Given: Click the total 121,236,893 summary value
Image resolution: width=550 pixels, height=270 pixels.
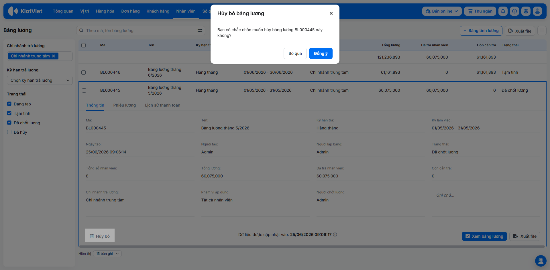Looking at the screenshot, I should click(389, 57).
